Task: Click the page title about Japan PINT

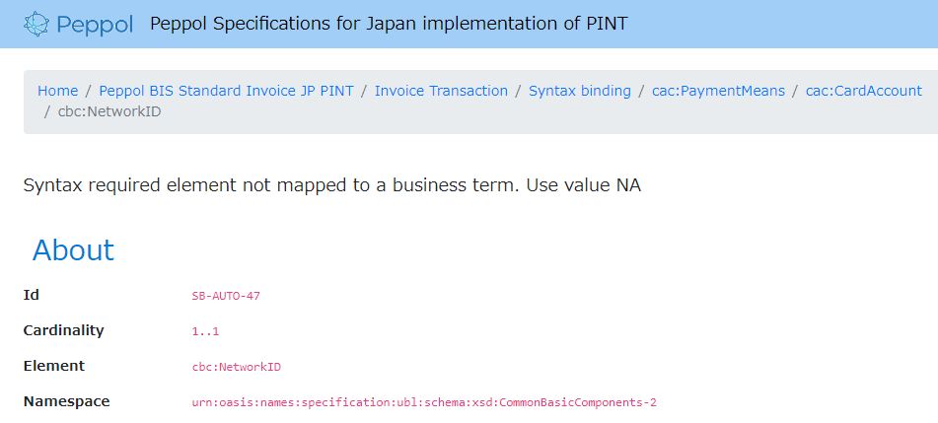Action: coord(389,24)
